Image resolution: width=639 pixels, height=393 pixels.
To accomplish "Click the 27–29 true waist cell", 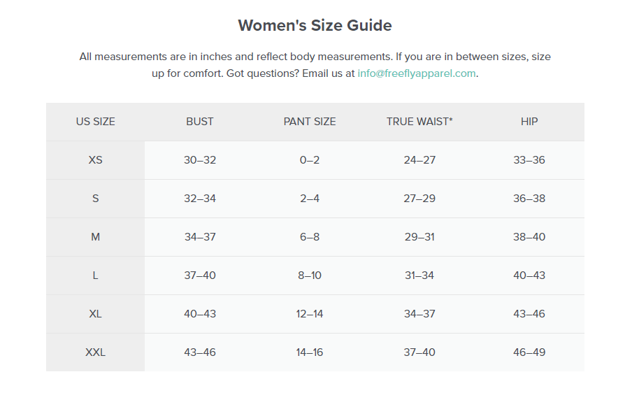I will [x=419, y=199].
